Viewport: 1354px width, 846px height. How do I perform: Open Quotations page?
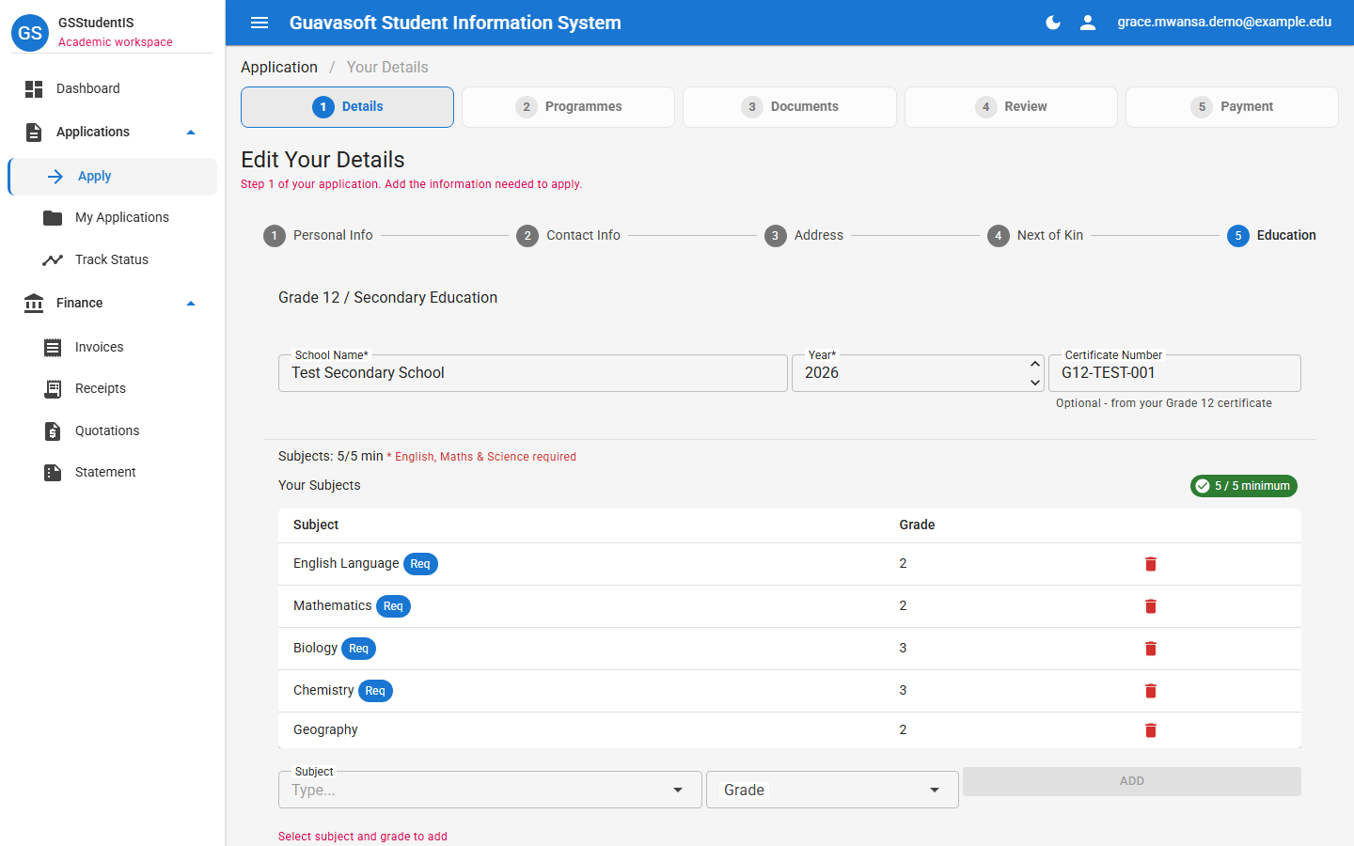tap(112, 431)
